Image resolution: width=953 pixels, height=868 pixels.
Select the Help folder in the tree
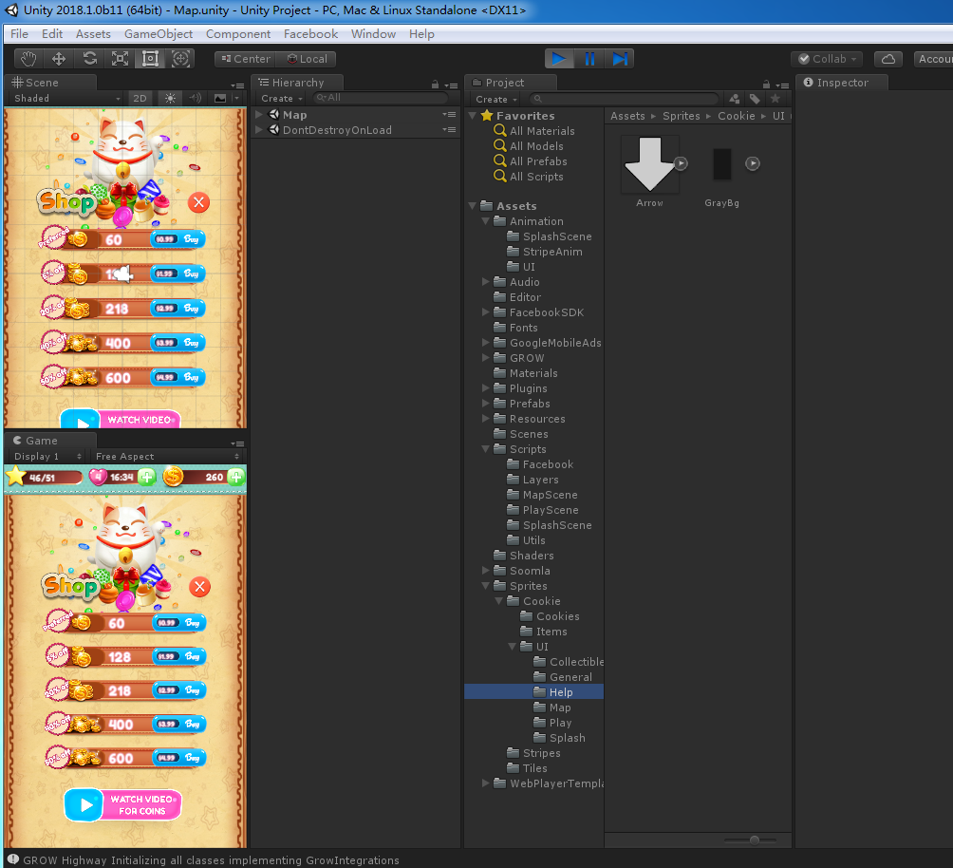click(x=534, y=691)
